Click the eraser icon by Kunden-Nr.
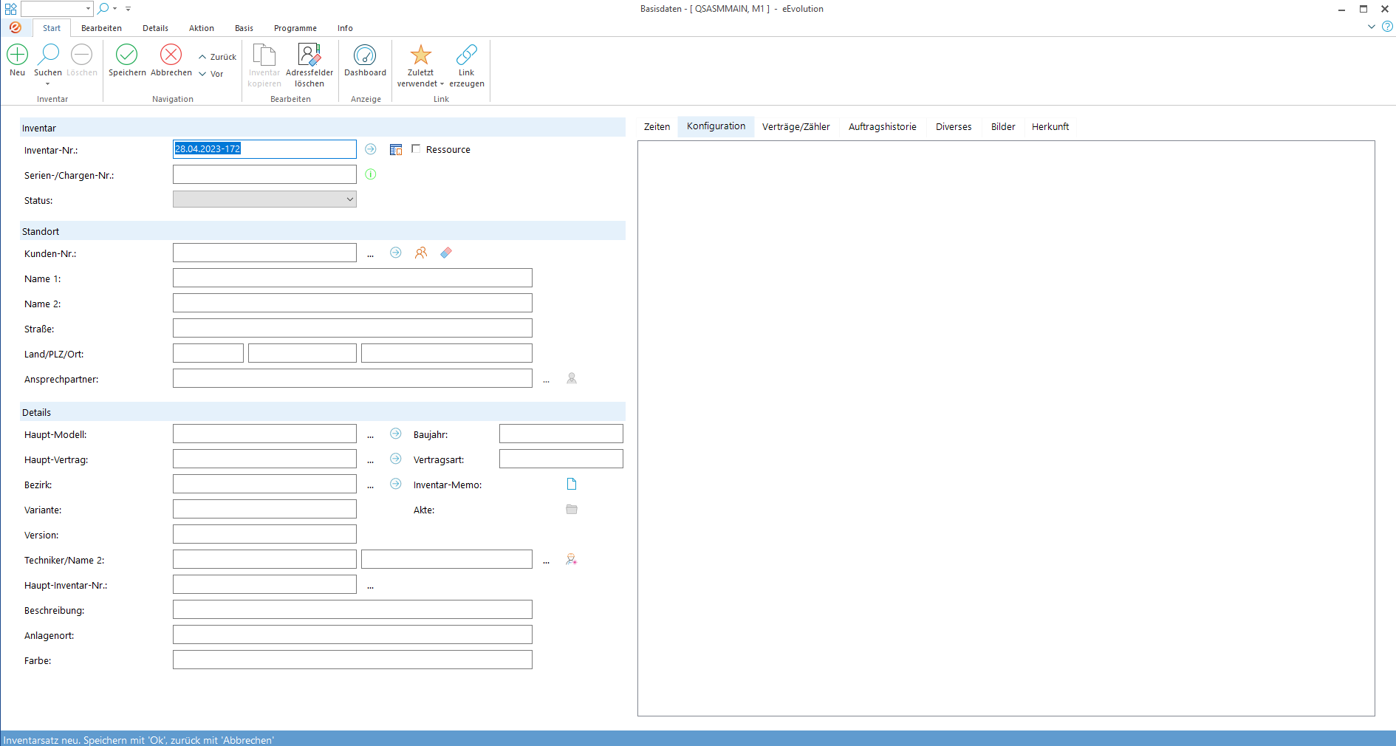 tap(446, 253)
